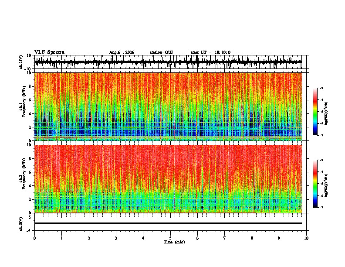Click time axis tick label "0"

pos(34,238)
